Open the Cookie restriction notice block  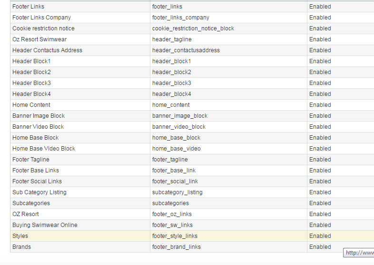coord(43,28)
